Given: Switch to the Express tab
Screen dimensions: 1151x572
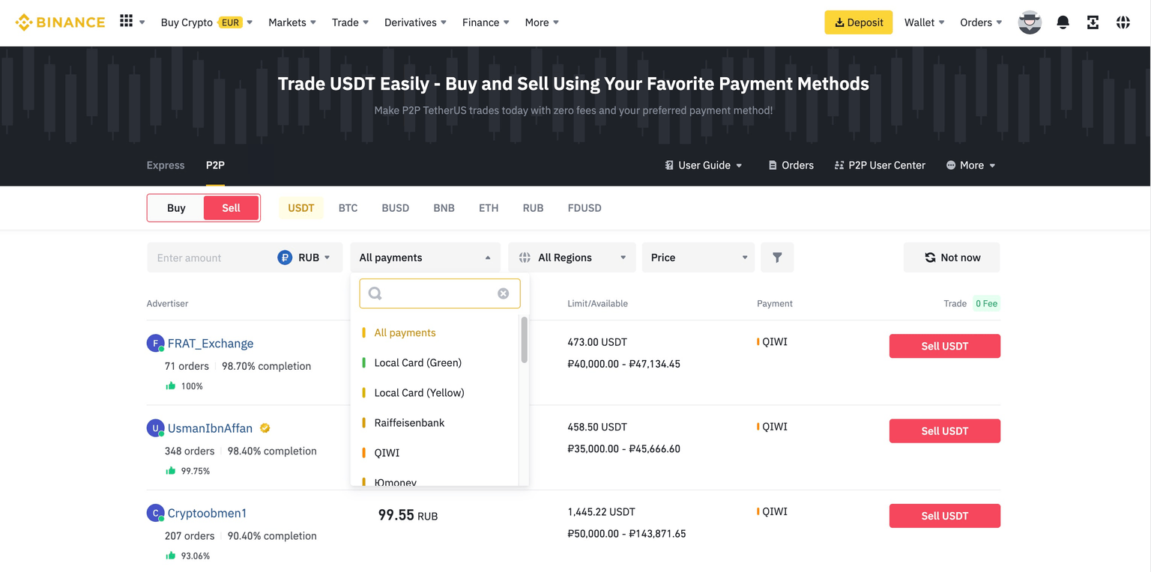Looking at the screenshot, I should pyautogui.click(x=166, y=165).
